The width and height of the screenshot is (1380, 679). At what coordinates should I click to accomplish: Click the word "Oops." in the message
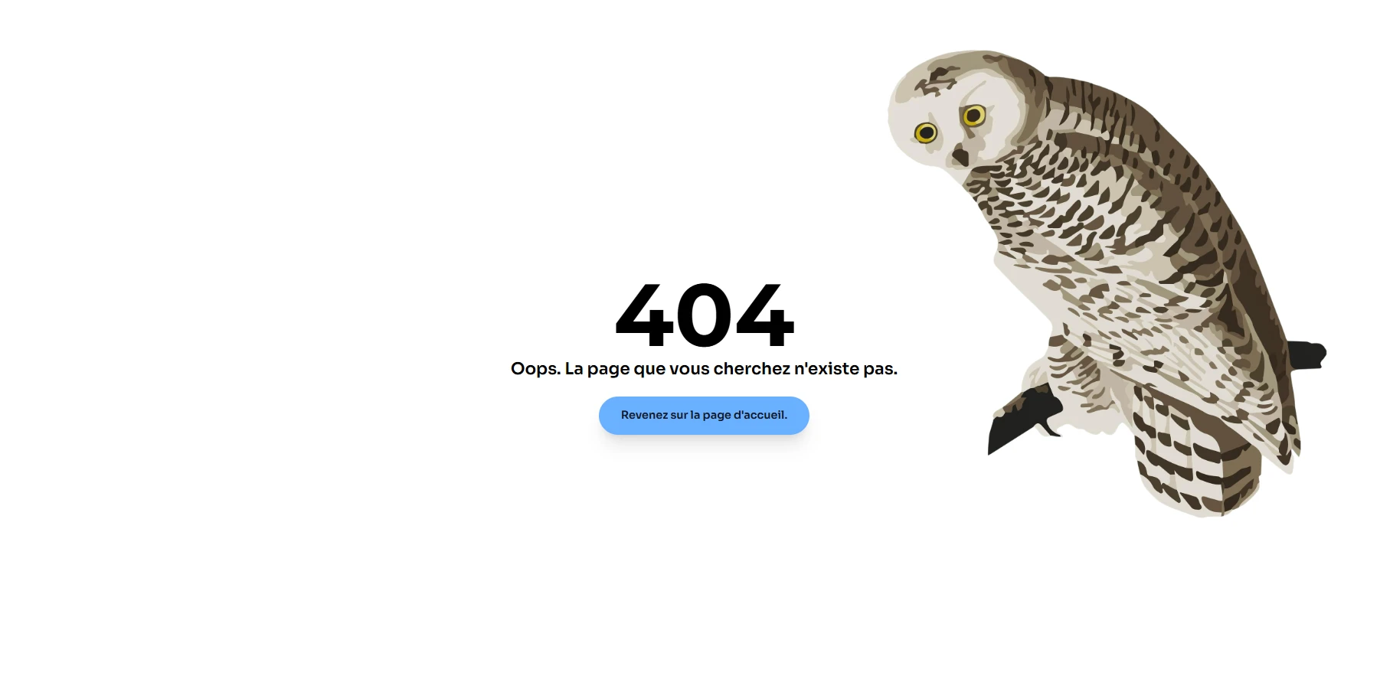click(x=536, y=370)
